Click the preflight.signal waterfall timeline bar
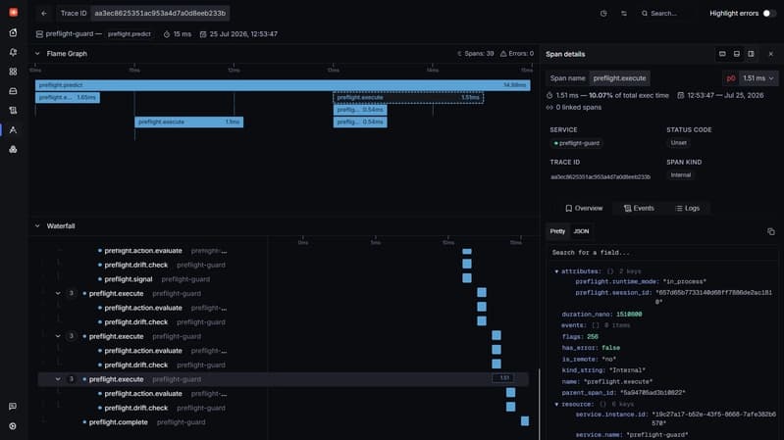This screenshot has height=440, width=784. coord(466,278)
